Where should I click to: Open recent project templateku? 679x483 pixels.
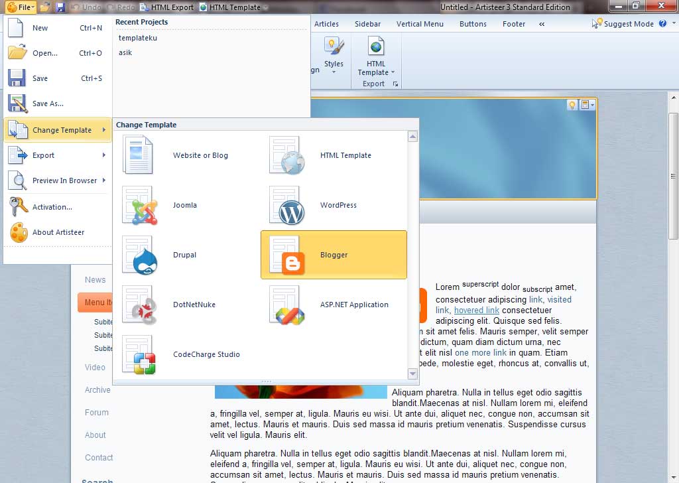138,38
